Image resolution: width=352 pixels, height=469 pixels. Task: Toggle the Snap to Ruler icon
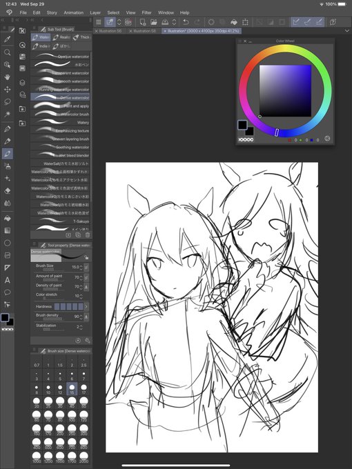pos(296,22)
